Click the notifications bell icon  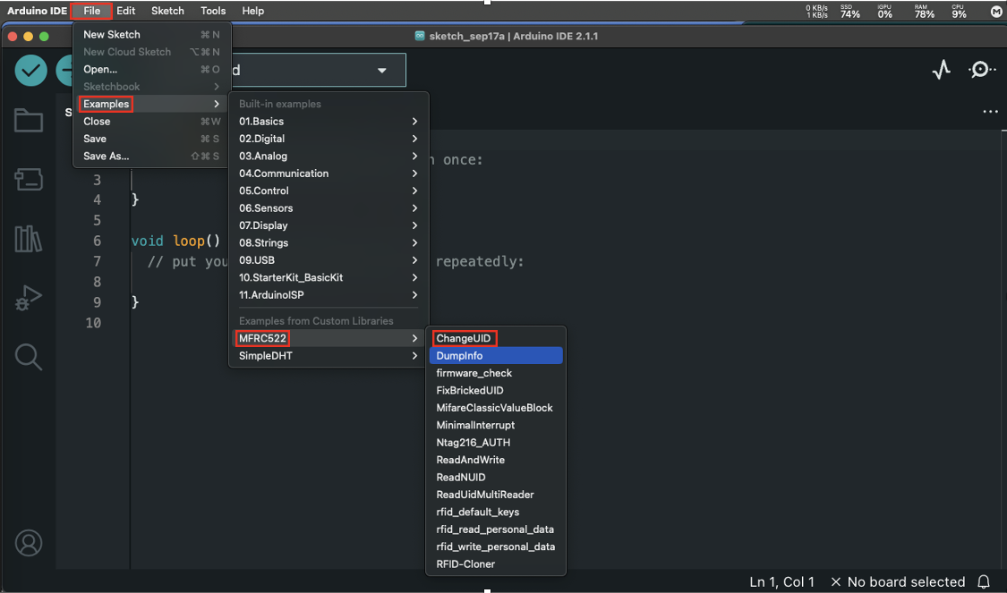983,581
